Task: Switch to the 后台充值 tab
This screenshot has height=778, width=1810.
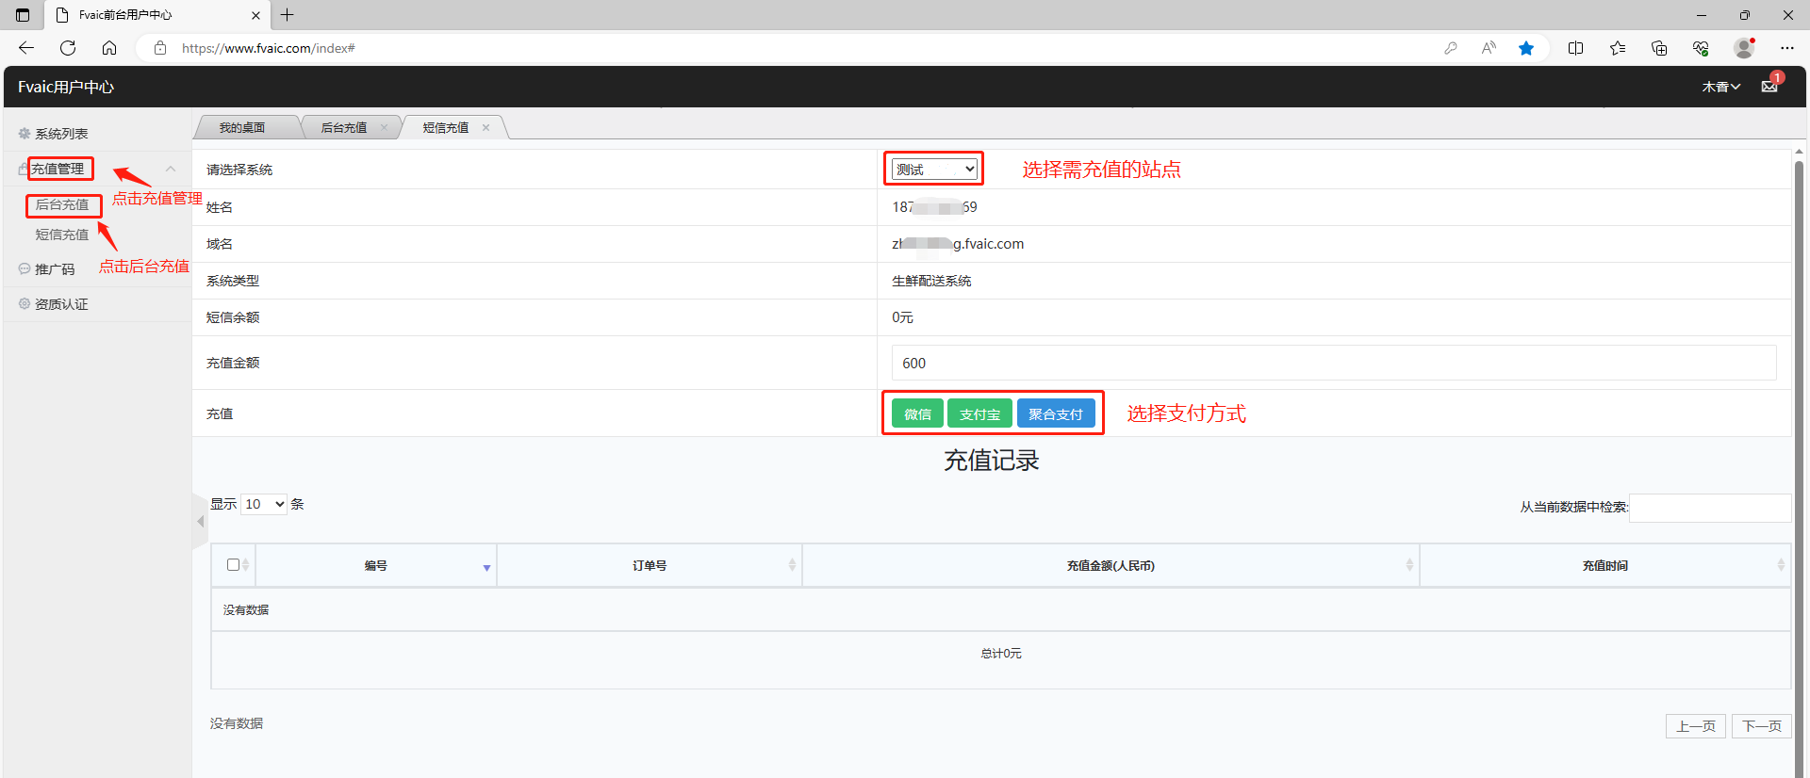Action: (344, 128)
